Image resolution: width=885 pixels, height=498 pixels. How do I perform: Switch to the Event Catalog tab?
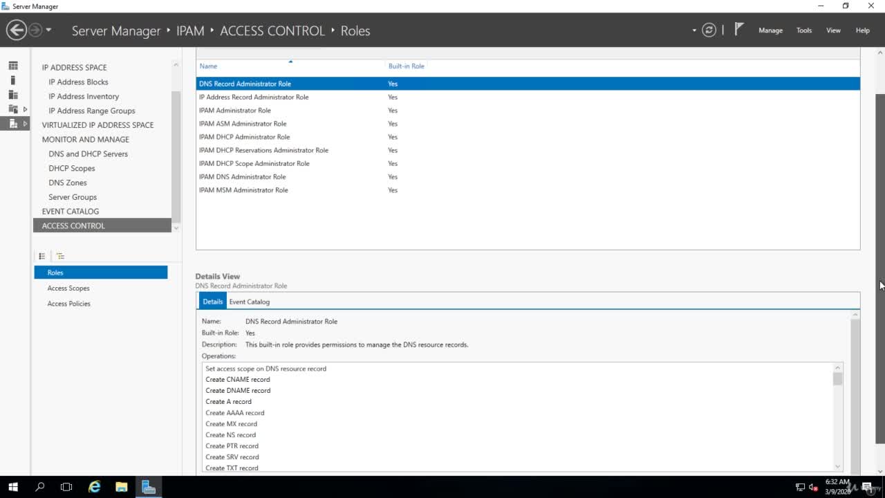250,302
